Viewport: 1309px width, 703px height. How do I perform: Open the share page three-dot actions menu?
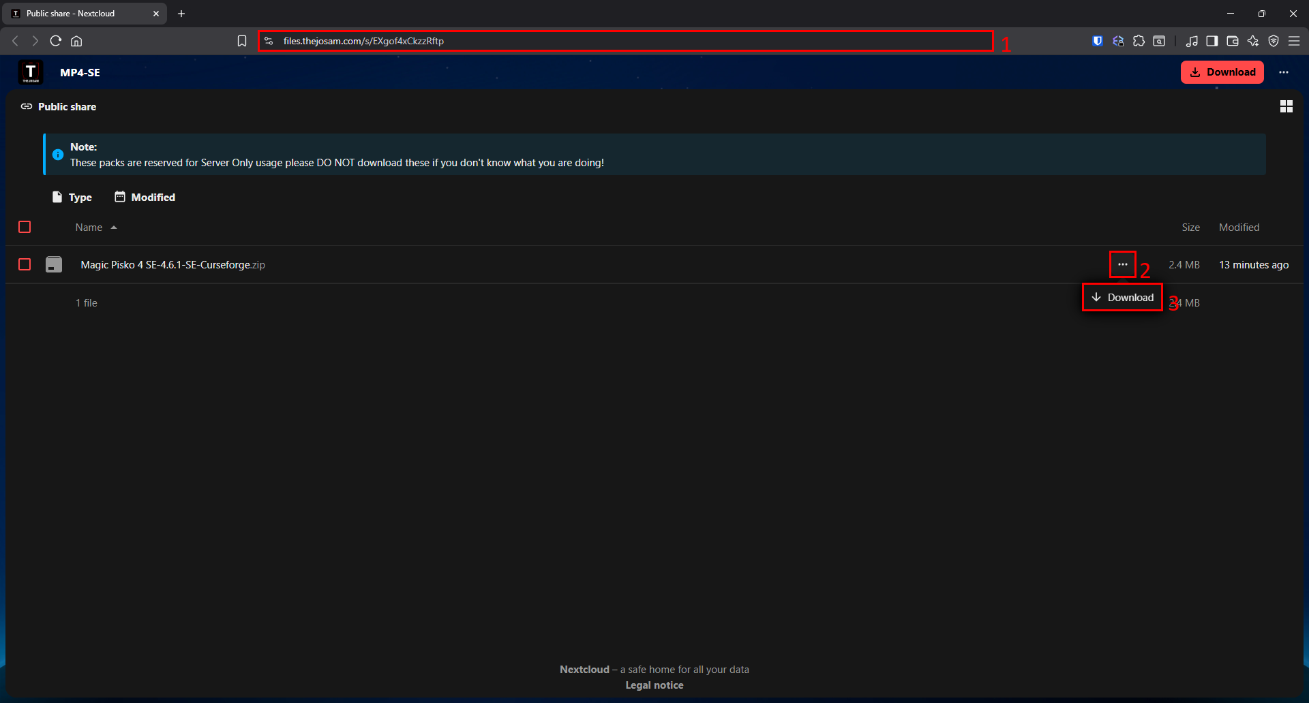[1284, 72]
